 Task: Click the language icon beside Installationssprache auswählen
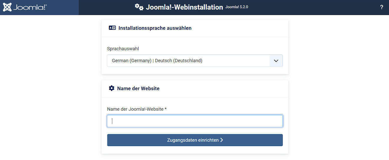[112, 28]
